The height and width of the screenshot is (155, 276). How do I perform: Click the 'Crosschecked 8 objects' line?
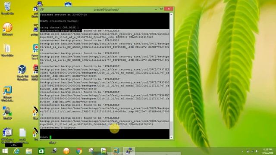(x=58, y=127)
